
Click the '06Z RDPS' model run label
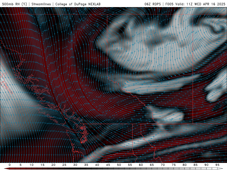coord(153,4)
